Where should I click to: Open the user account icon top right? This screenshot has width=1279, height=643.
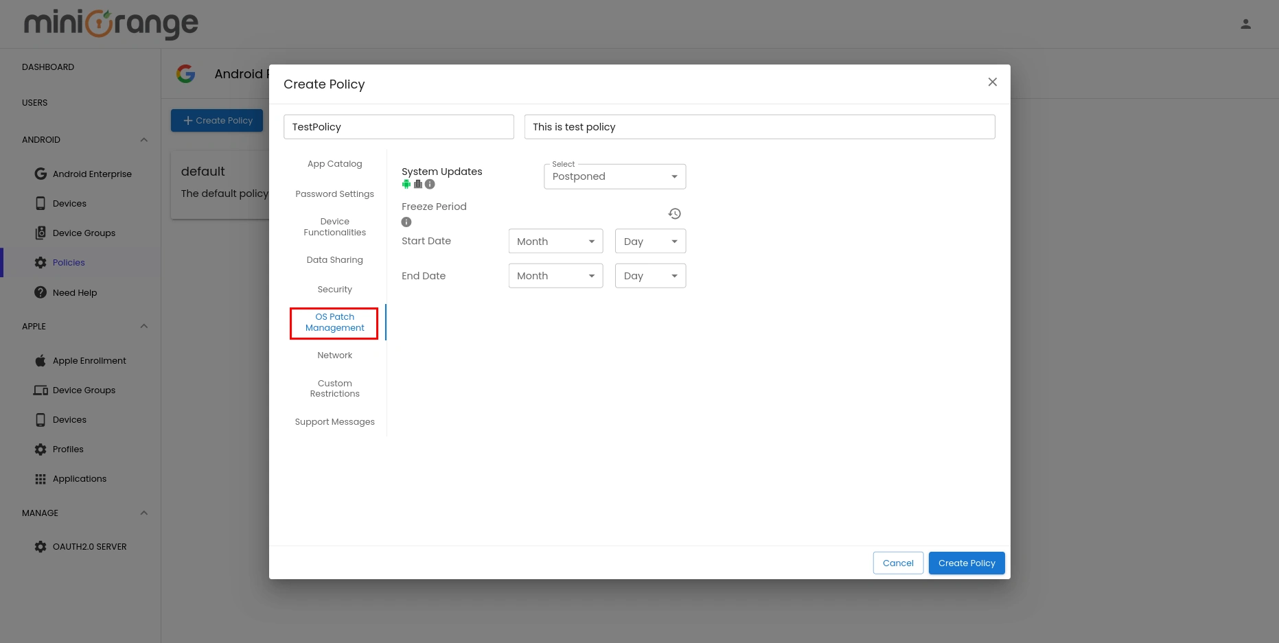1246,23
